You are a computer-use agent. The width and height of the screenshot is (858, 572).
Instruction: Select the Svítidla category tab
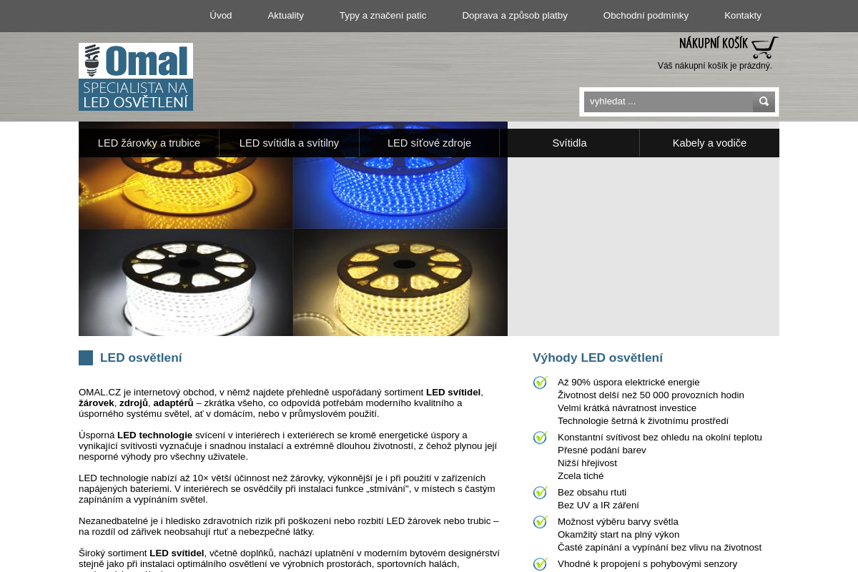coord(569,143)
